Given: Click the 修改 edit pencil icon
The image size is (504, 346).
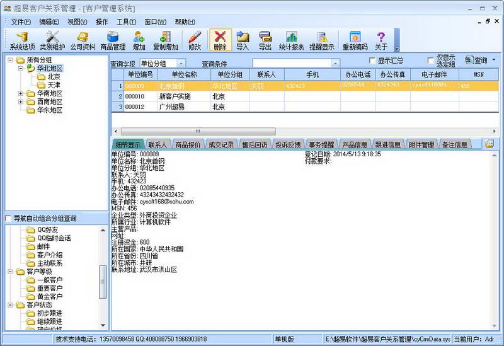Looking at the screenshot, I should pos(195,40).
